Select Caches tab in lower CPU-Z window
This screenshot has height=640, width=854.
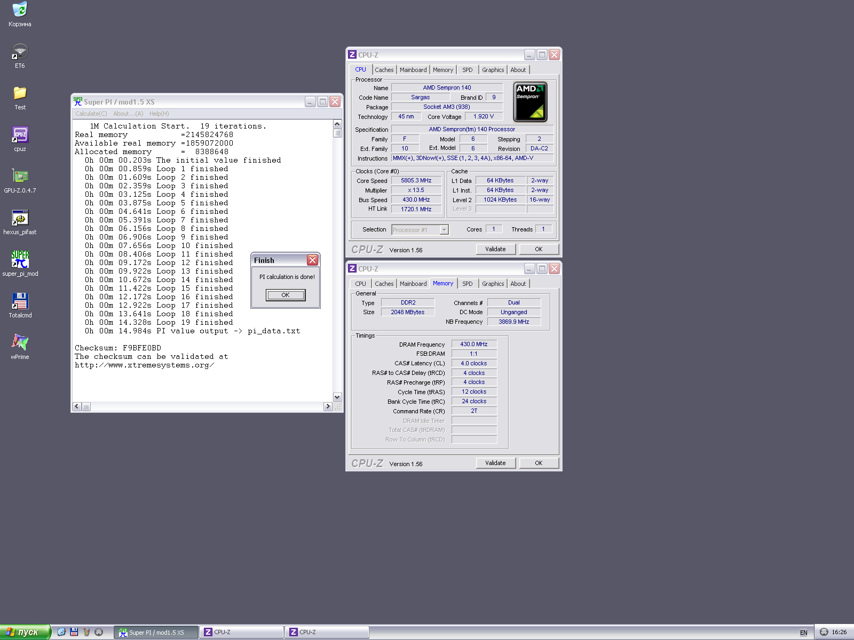coord(384,284)
